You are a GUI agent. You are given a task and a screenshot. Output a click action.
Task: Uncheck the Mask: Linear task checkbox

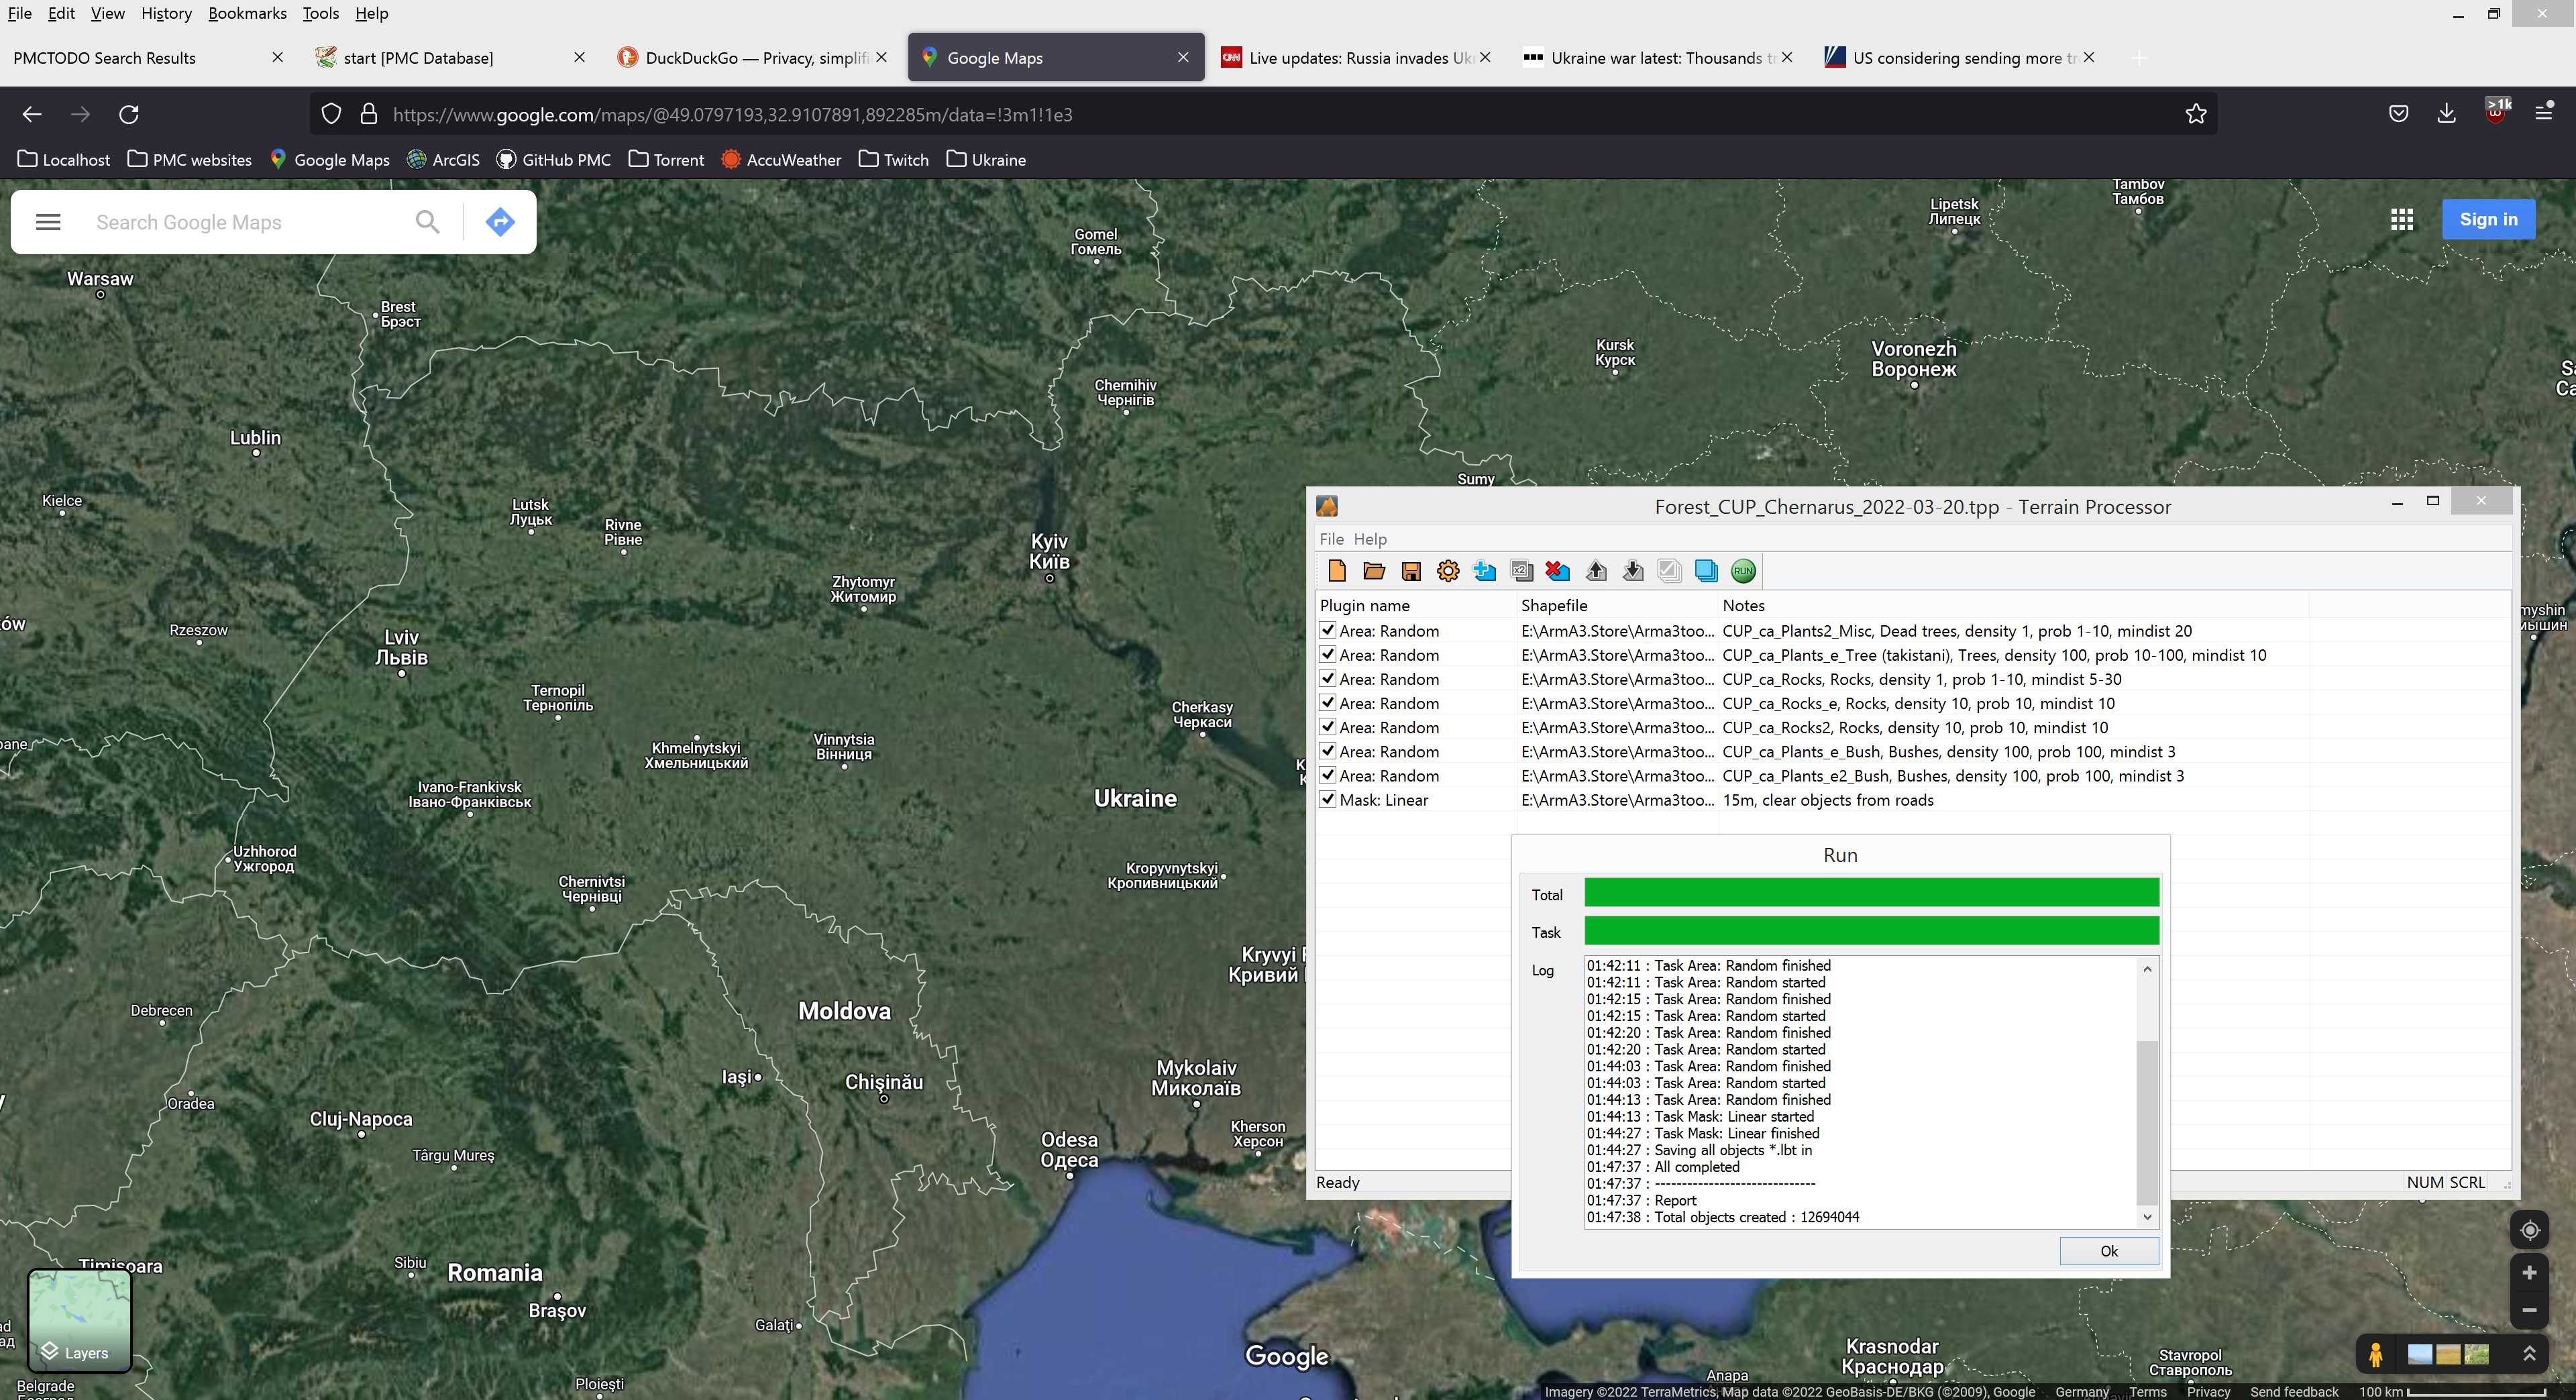click(x=1328, y=799)
